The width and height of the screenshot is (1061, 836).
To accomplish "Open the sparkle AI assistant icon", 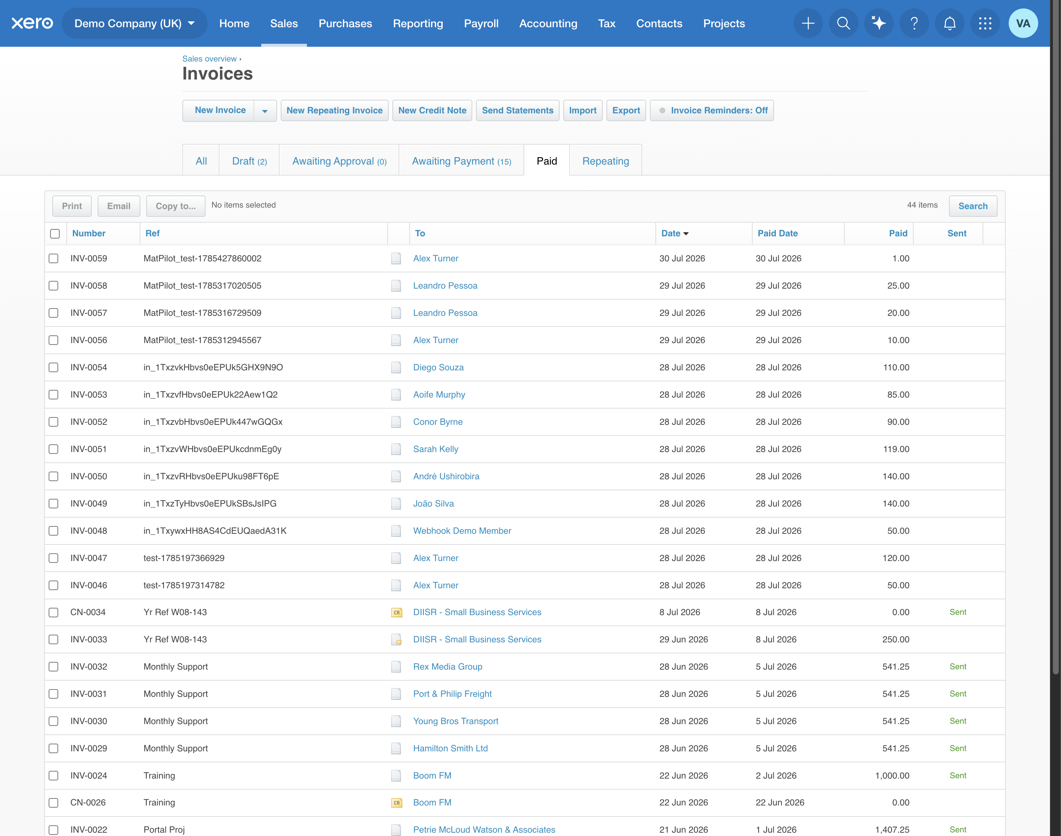I will [x=878, y=23].
